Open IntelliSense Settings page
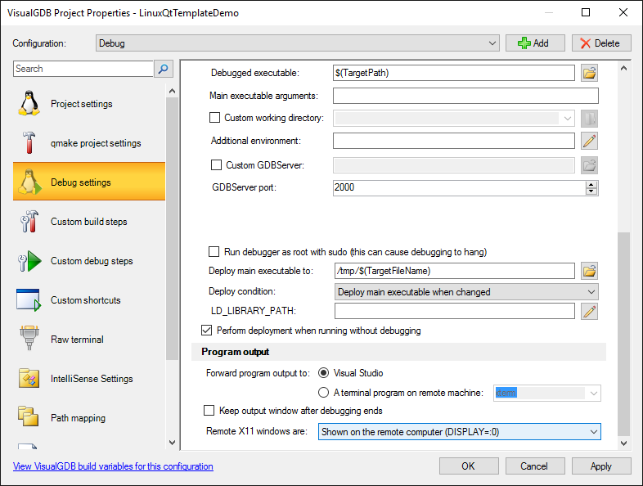Screen dimensions: 643x486 pyautogui.click(x=90, y=379)
